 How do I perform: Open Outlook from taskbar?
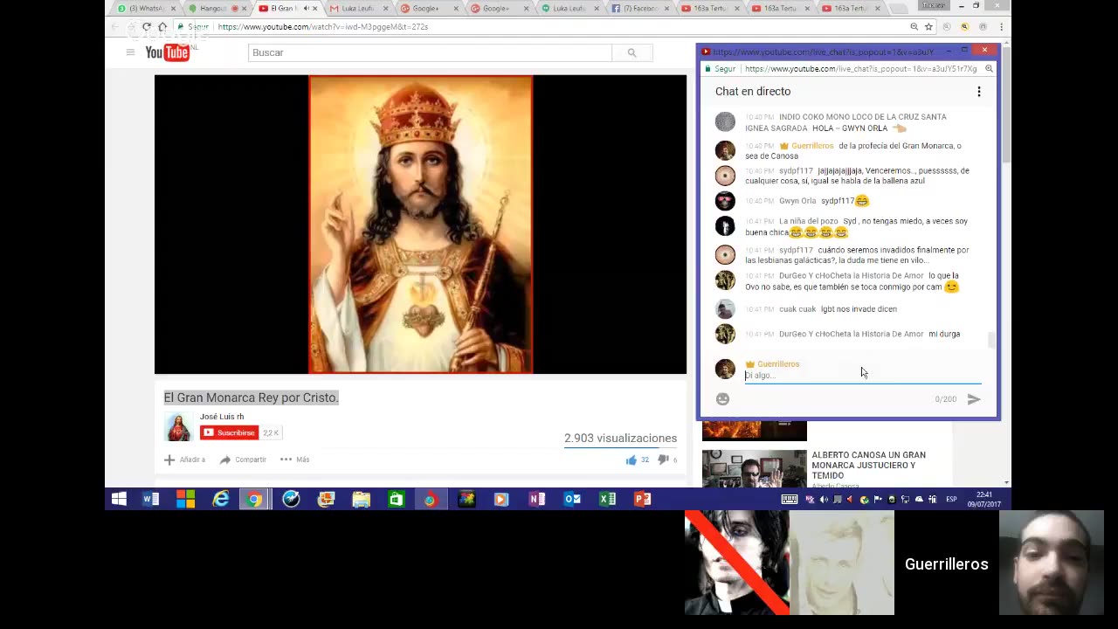coord(572,499)
